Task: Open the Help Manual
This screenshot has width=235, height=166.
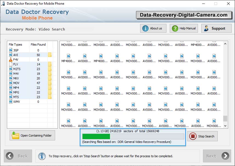Action: (184, 28)
